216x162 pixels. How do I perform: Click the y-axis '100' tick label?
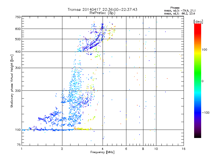click(18, 130)
